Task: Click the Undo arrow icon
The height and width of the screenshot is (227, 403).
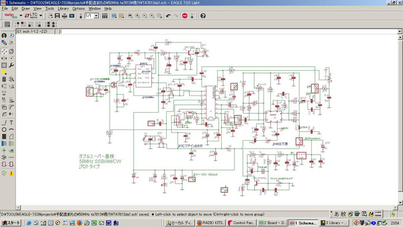Action: tap(167, 16)
